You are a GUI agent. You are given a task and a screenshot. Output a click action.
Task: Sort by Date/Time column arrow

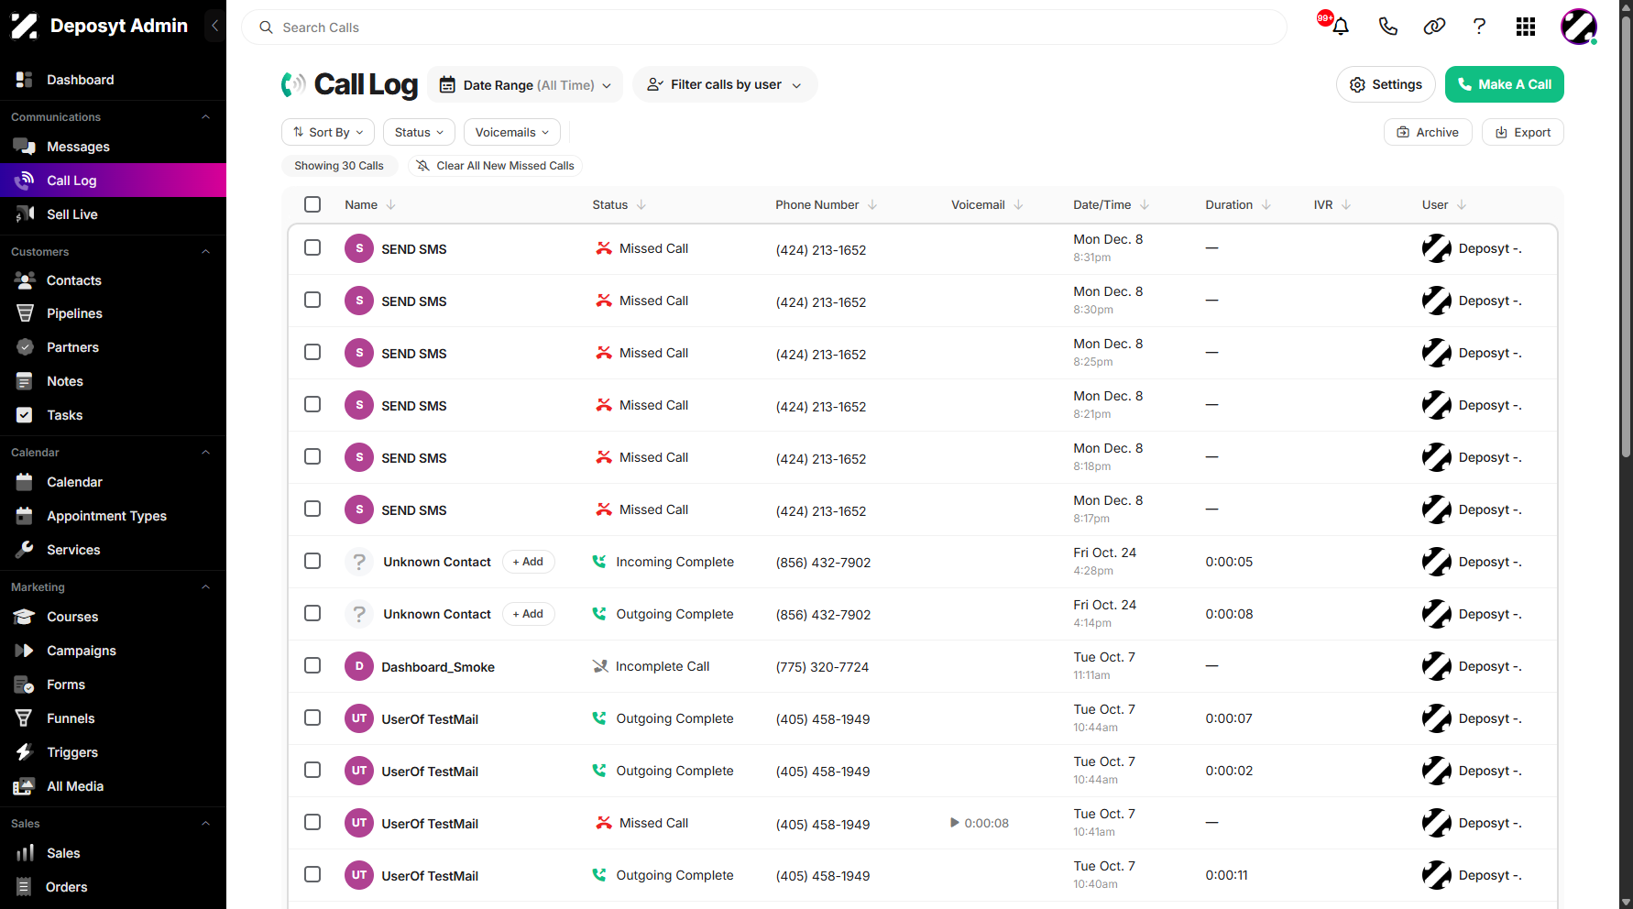[1145, 204]
